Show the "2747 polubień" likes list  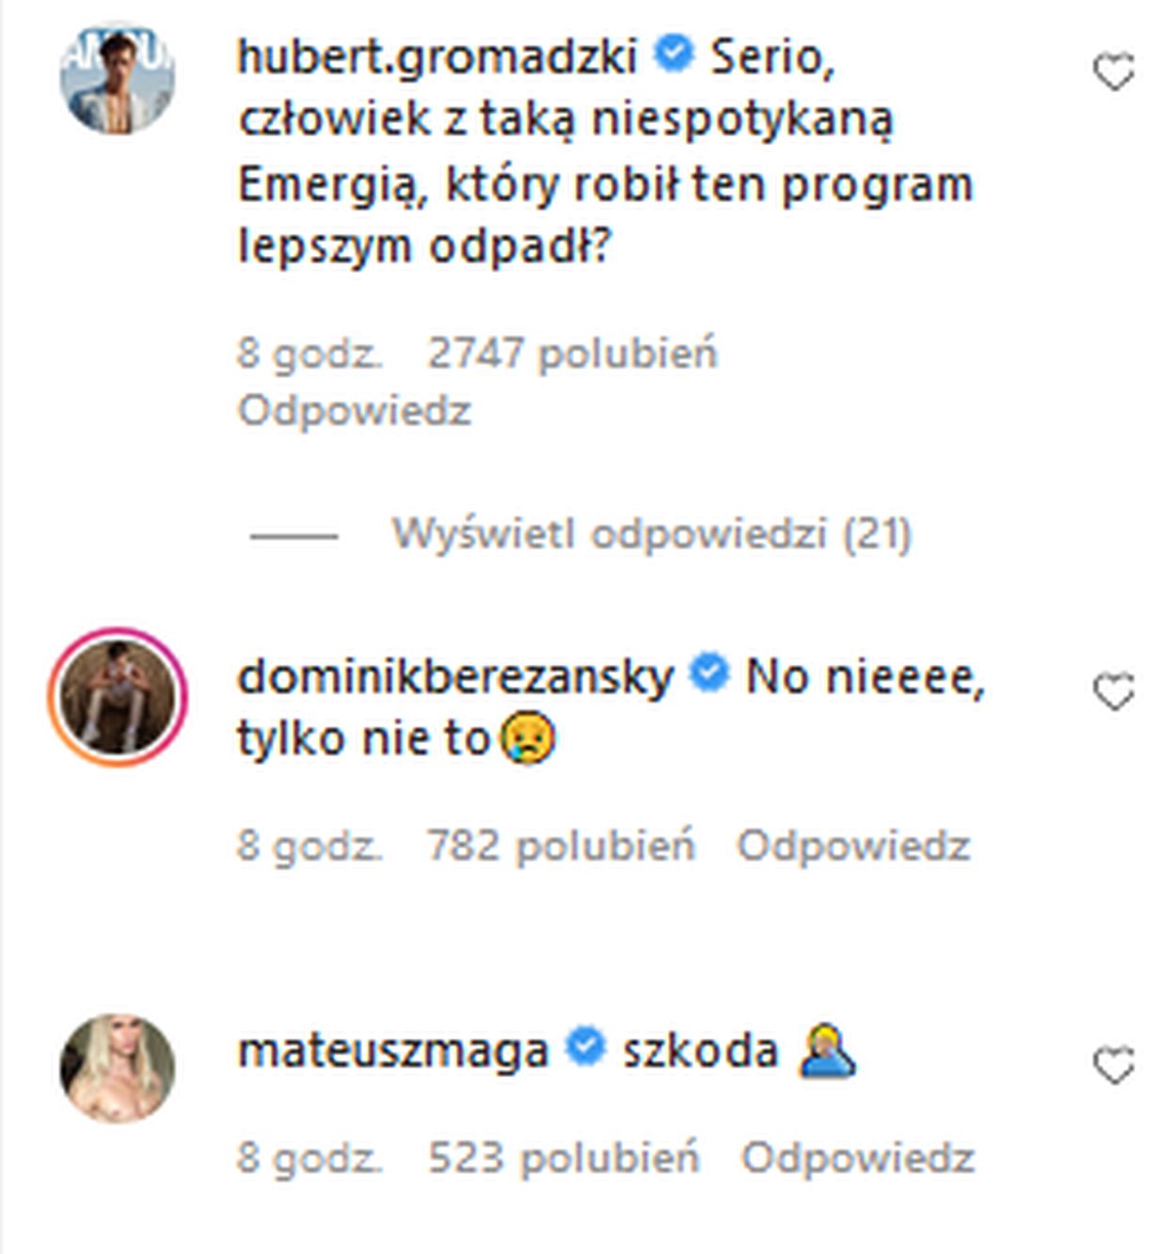coord(572,354)
